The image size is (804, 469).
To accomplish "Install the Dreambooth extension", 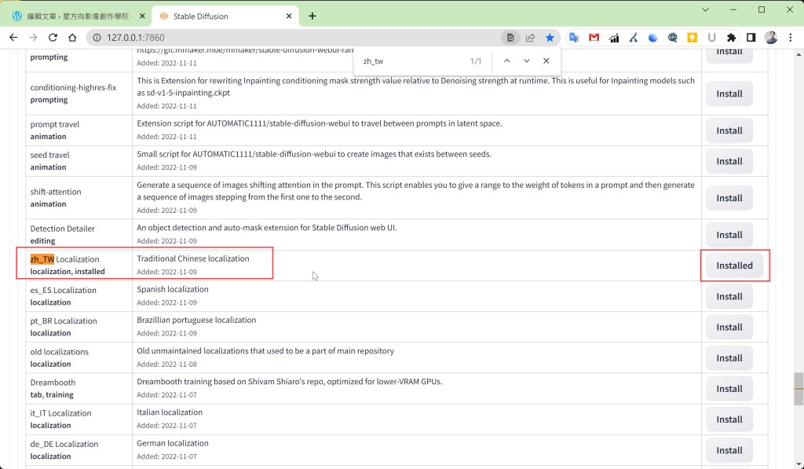I will tap(729, 389).
